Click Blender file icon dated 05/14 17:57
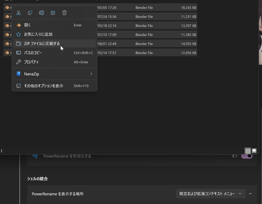 coord(7,53)
